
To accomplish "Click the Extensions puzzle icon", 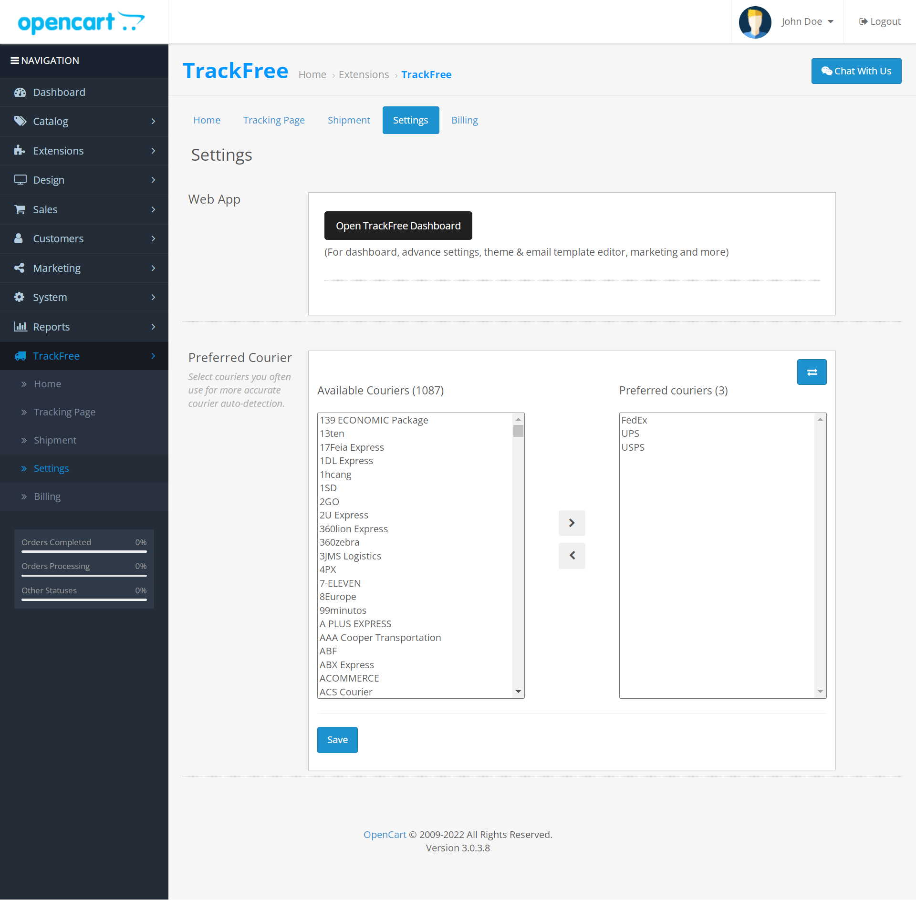I will (x=20, y=151).
